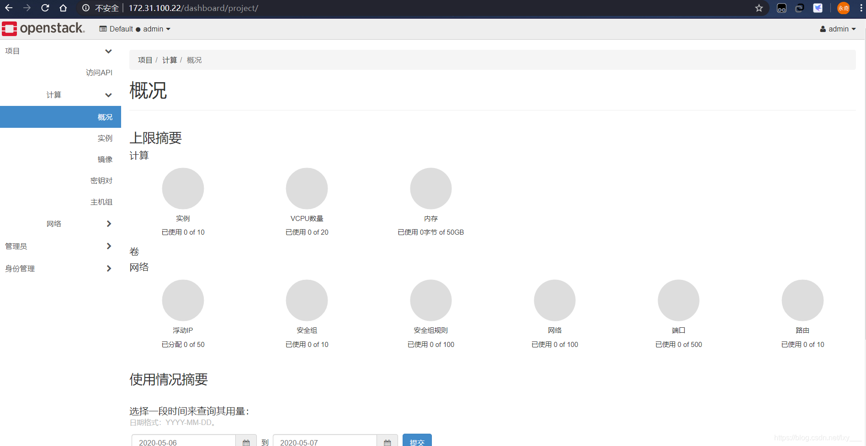The height and width of the screenshot is (446, 866).
Task: Click the orange profile avatar icon
Action: click(843, 8)
